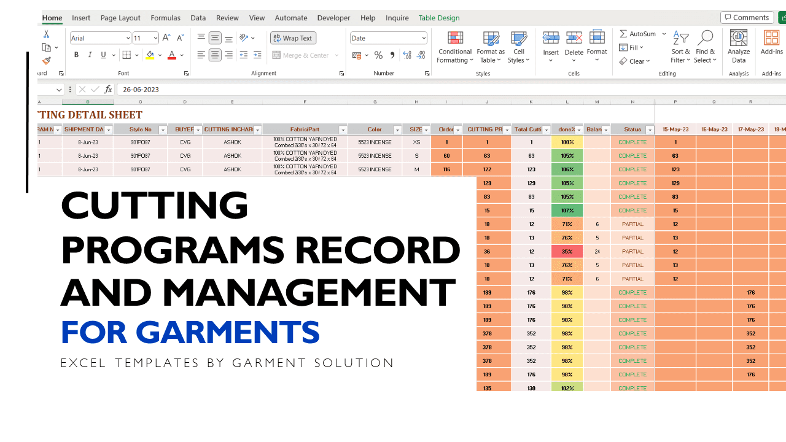786x442 pixels.
Task: Click the red Font Color swatch
Action: 171,59
